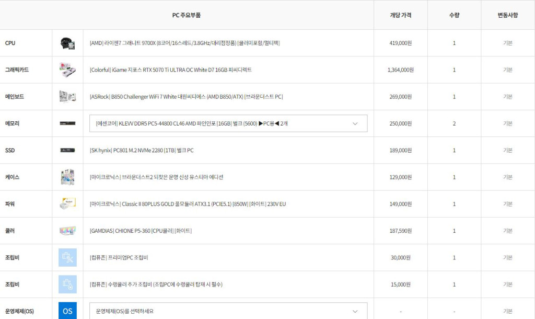The height and width of the screenshot is (319, 535).
Task: Click the RTX 5070 Ti graphics card thumbnail
Action: [x=67, y=70]
